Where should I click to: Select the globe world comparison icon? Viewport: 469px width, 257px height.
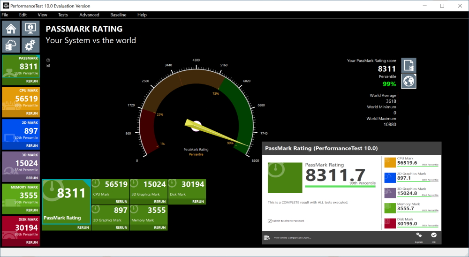point(408,81)
